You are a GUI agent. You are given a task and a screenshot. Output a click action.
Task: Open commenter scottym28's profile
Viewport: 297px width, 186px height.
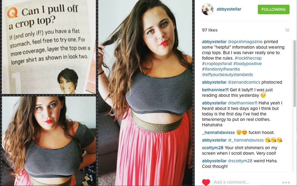[x=212, y=148]
